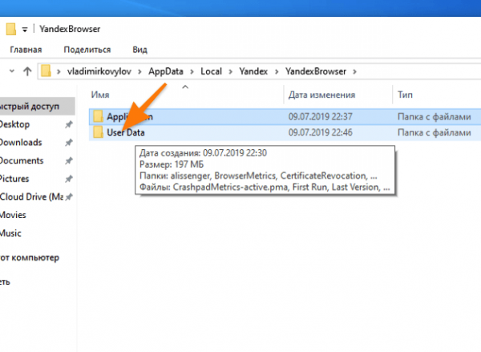Screen dimensions: 481x352
Task: Select the User Data folder name
Action: [x=126, y=132]
